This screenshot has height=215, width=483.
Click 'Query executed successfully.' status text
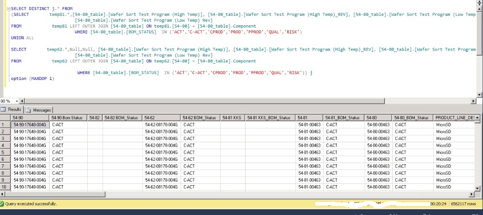(31, 204)
